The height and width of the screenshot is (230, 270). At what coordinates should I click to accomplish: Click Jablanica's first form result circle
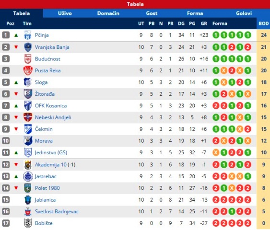[x=216, y=200]
